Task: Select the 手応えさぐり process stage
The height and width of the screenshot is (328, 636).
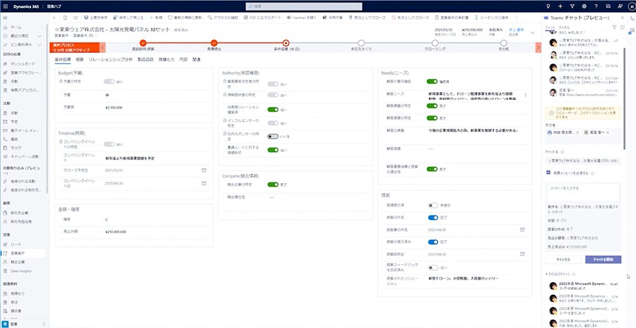Action: 361,43
